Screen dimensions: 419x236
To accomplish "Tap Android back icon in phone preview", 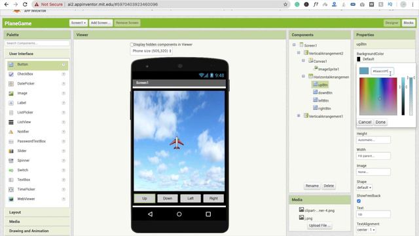I will click(150, 214).
